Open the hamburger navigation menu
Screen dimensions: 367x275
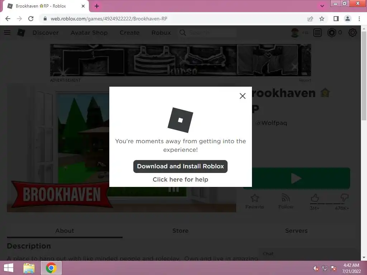(x=7, y=33)
